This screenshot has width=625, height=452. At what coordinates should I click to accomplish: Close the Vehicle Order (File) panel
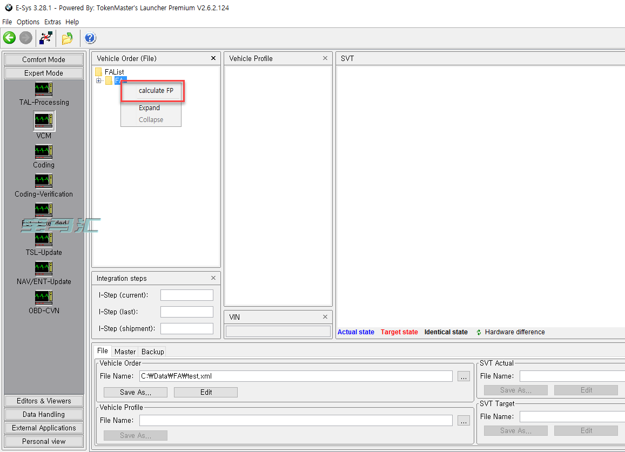pyautogui.click(x=213, y=58)
